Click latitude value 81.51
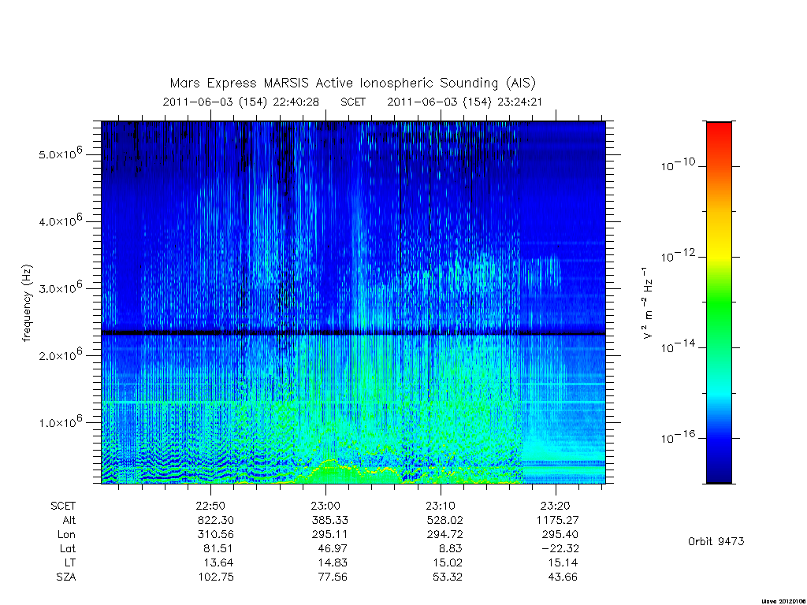Viewport: 807px width, 605px height. pos(219,548)
